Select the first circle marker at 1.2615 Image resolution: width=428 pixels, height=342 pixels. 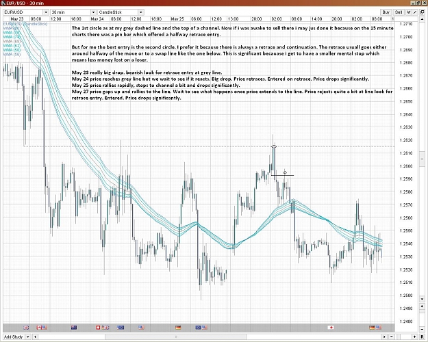[274, 147]
